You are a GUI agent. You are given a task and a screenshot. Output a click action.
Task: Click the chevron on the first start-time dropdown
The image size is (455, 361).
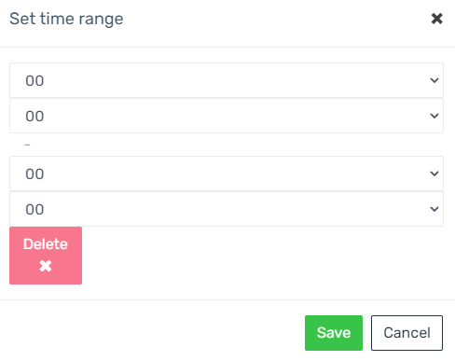click(x=434, y=80)
